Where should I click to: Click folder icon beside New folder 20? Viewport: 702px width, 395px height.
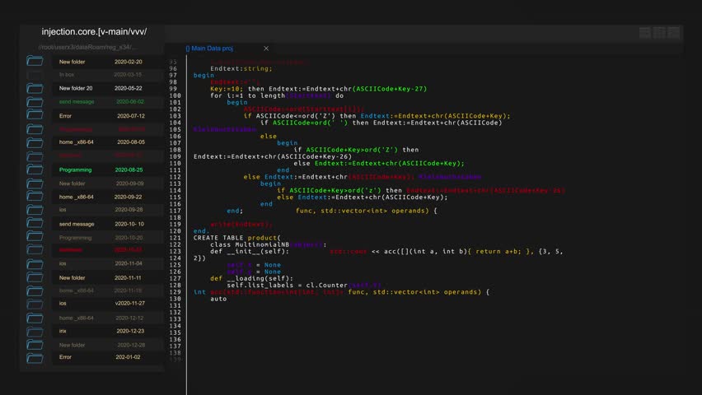point(35,88)
